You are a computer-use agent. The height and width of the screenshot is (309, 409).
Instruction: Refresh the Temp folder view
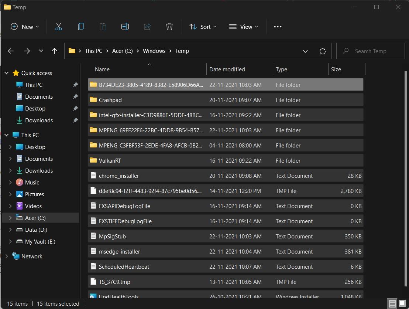(322, 51)
